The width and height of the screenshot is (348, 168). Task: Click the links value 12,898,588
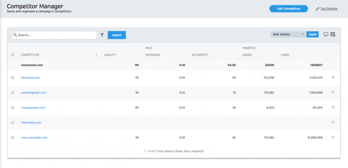pos(315,138)
